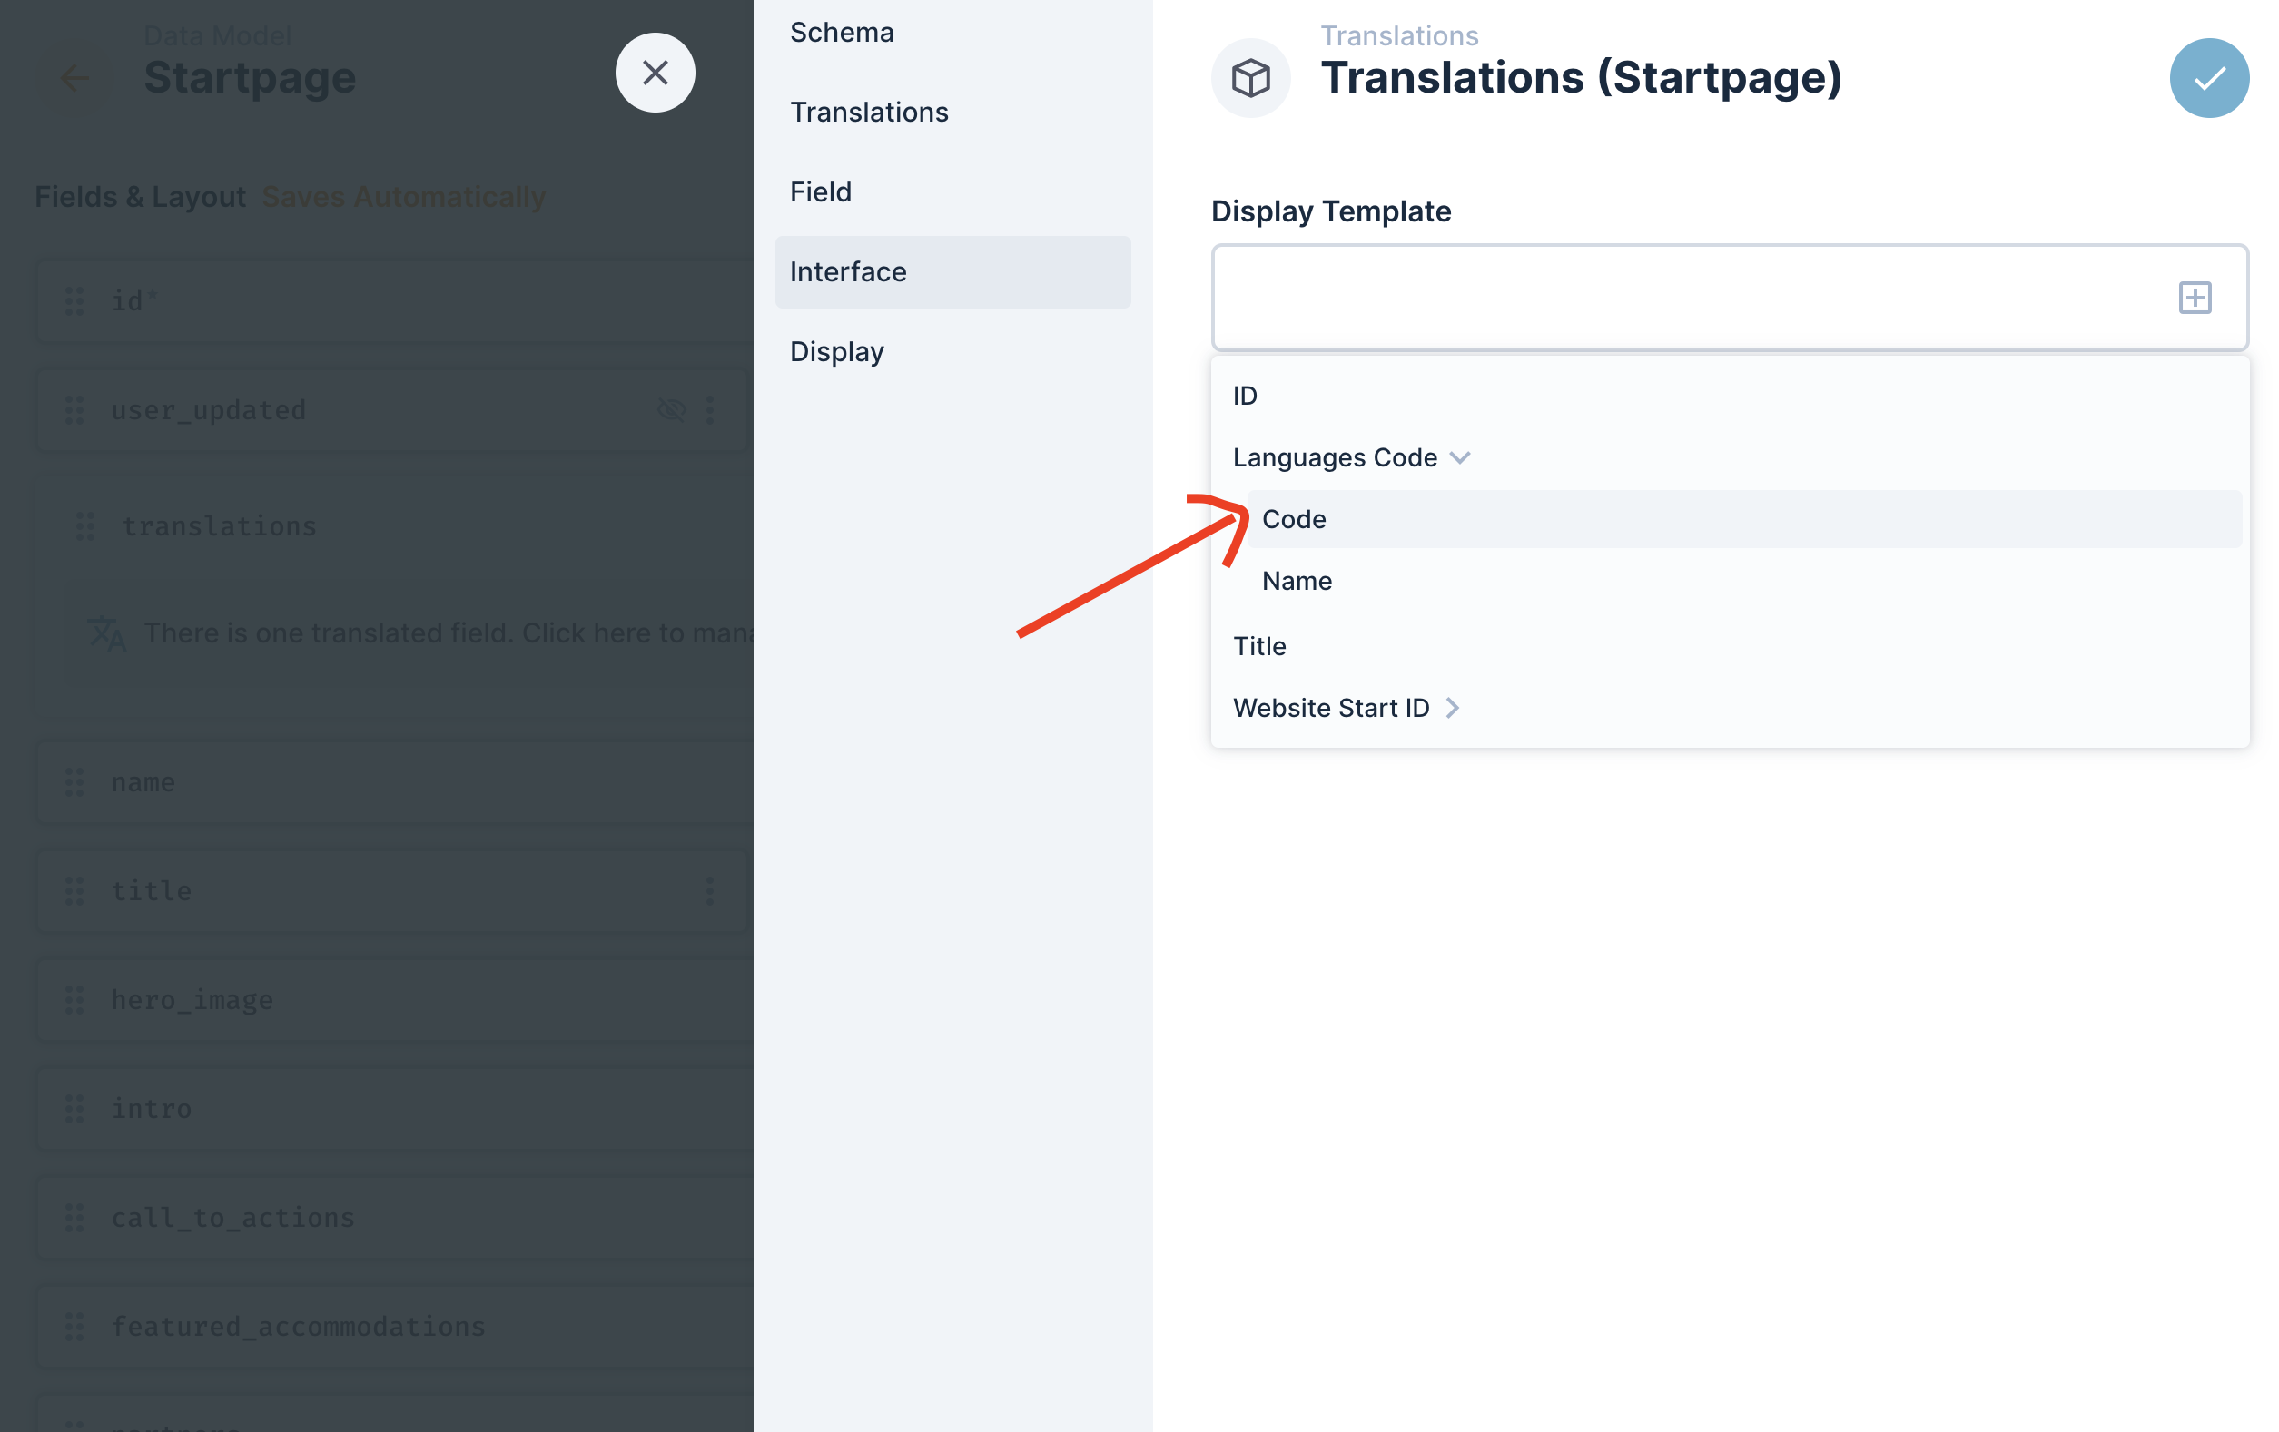
Task: Click the drag handle of the name field
Action: point(74,782)
